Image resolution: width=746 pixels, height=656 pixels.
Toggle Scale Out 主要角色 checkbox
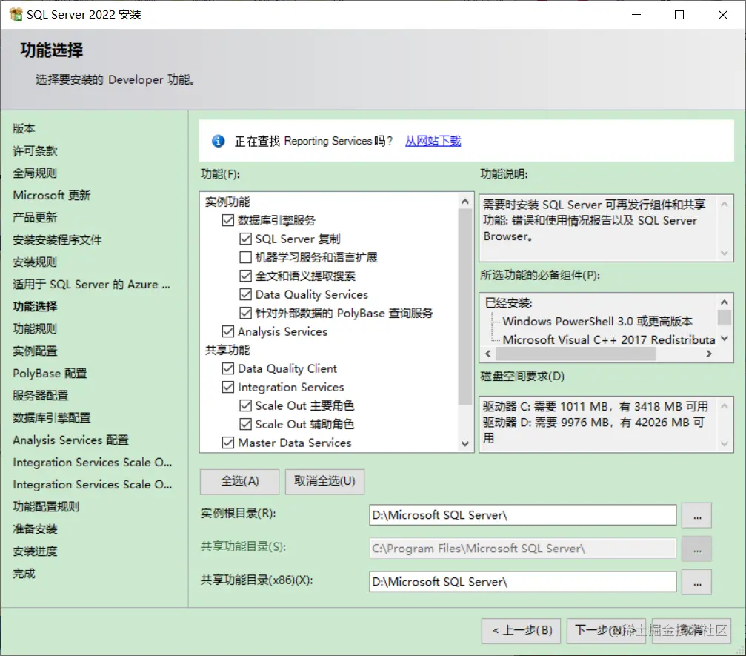(x=245, y=405)
